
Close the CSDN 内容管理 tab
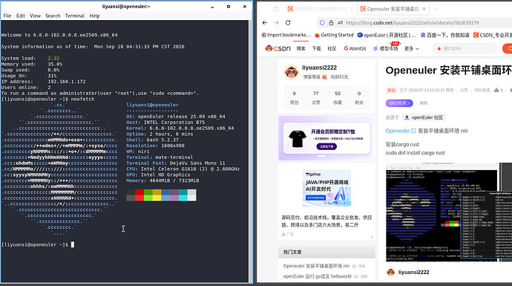(x=351, y=9)
